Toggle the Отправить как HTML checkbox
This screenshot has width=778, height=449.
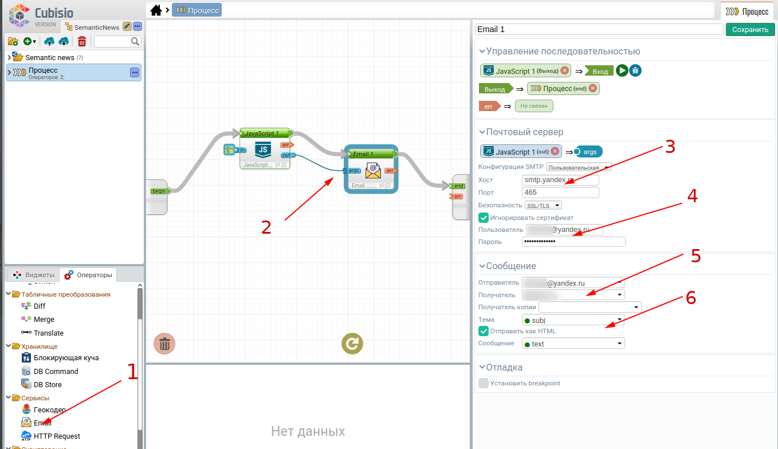click(484, 331)
